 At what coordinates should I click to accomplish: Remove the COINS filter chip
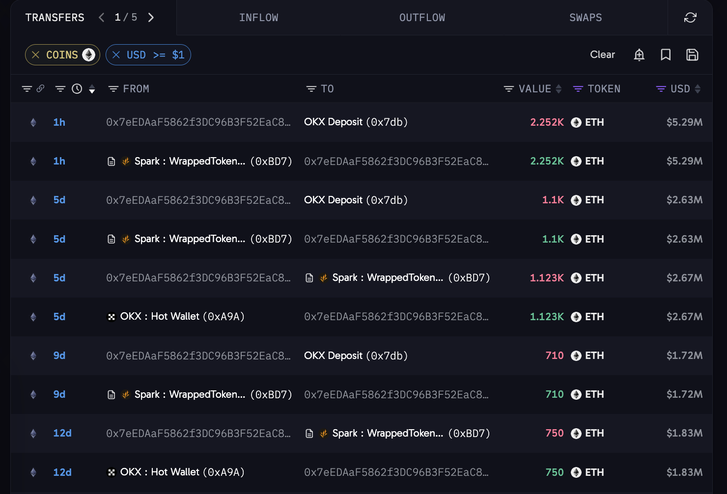coord(35,55)
